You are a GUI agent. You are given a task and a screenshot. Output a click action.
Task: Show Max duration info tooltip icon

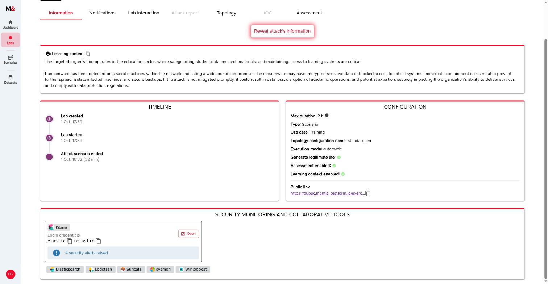327,116
